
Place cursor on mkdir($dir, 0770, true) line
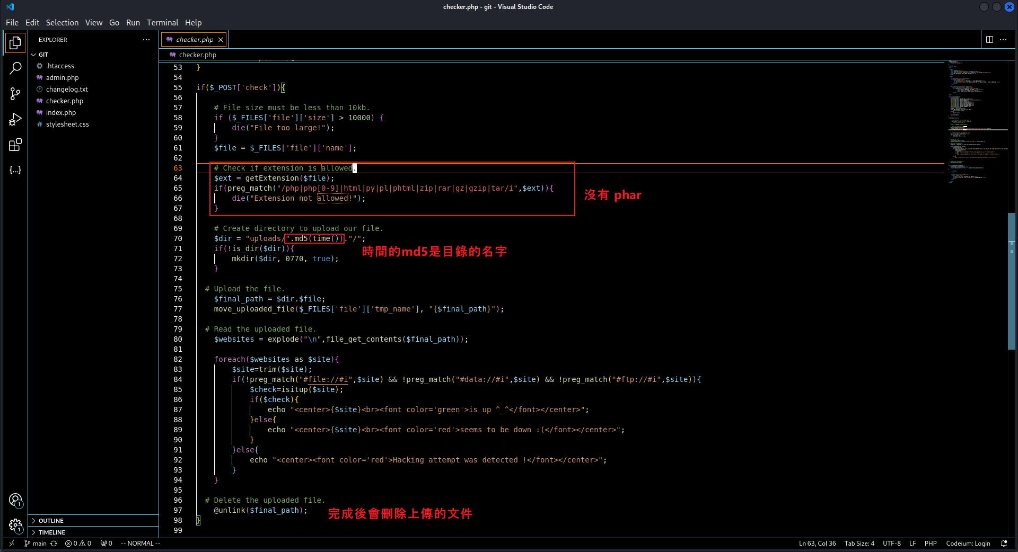pos(285,259)
